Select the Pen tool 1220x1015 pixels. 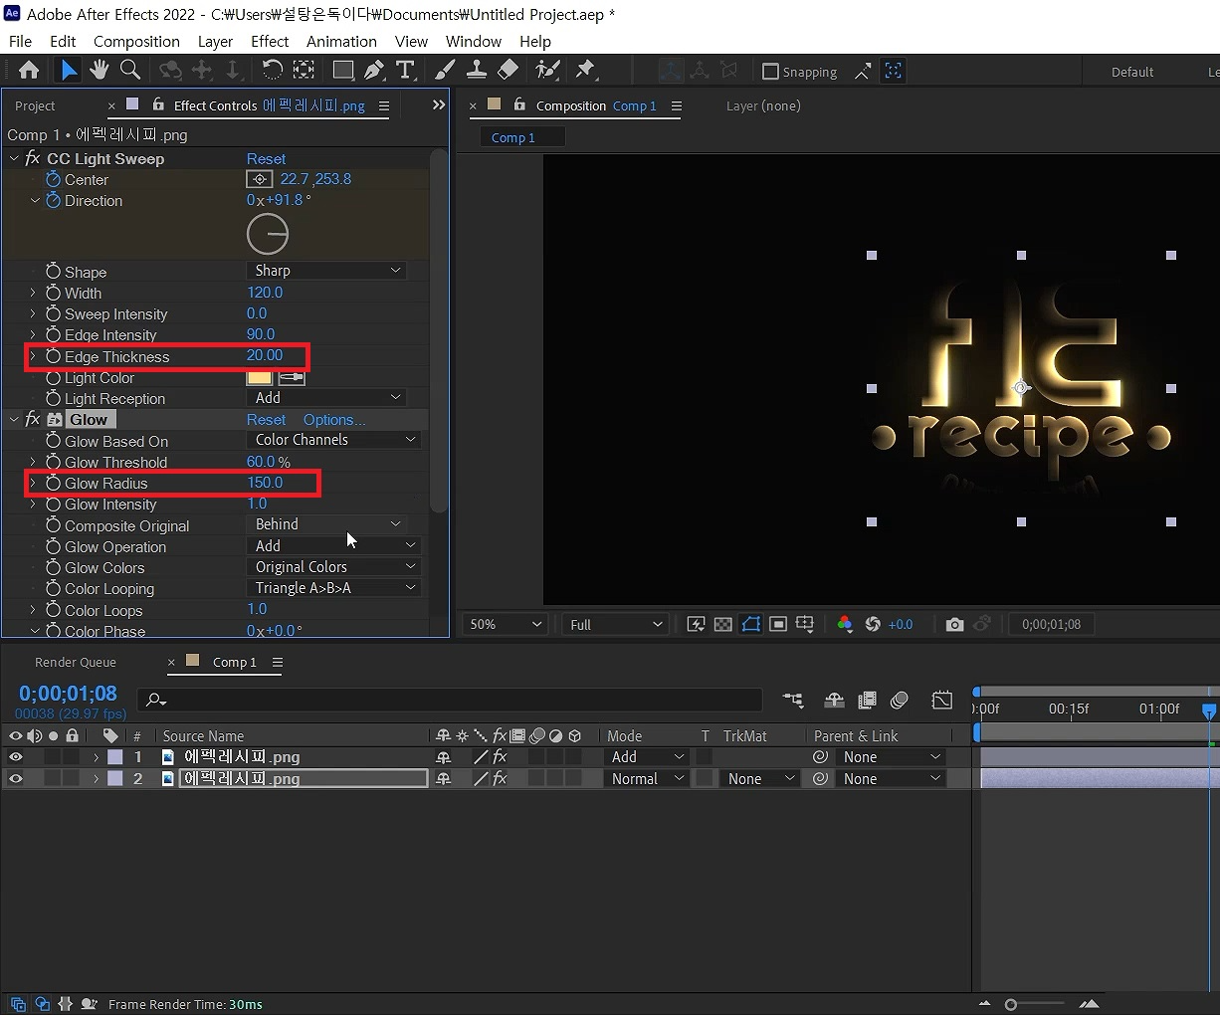coord(374,71)
